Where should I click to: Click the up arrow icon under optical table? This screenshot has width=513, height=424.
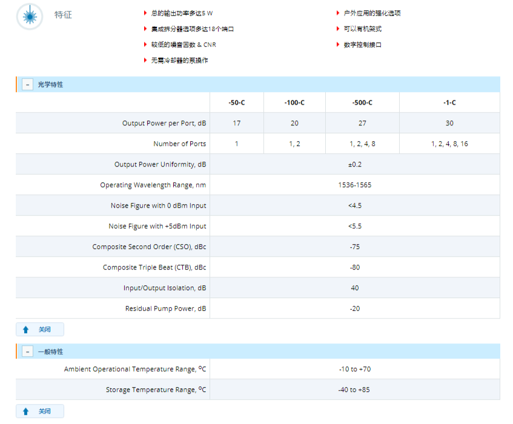[x=26, y=330]
